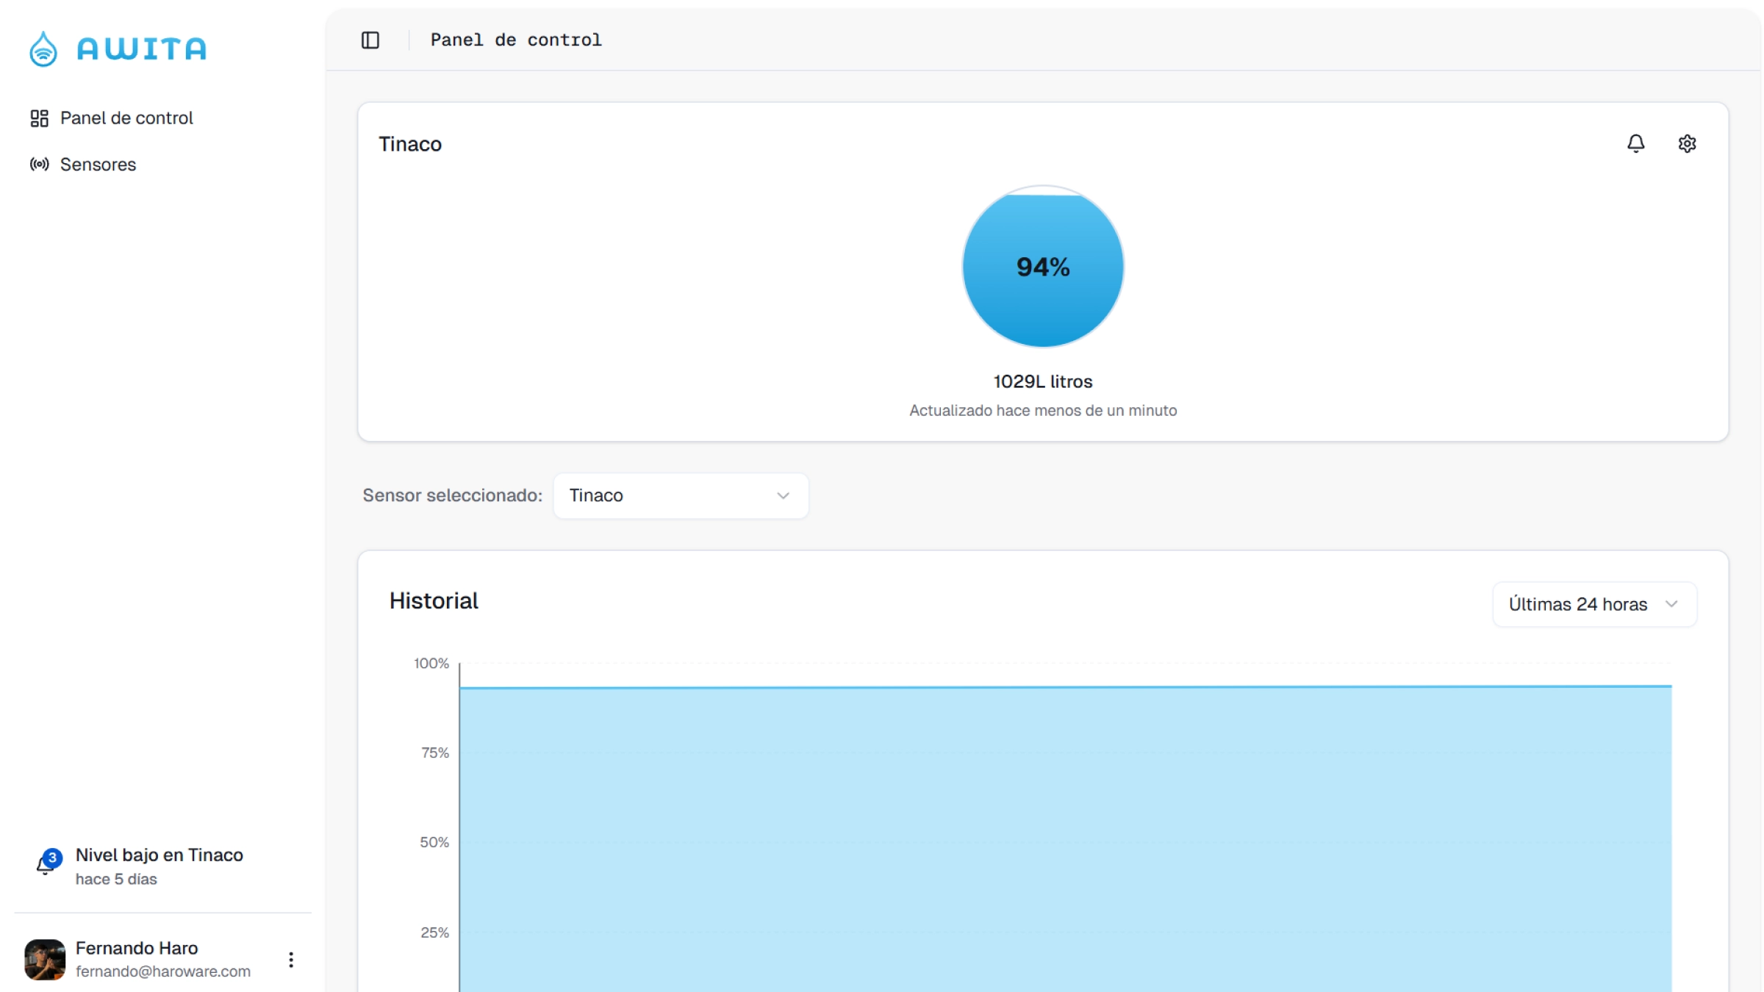Click the Awita water drop logo
The height and width of the screenshot is (992, 1764).
click(x=43, y=48)
